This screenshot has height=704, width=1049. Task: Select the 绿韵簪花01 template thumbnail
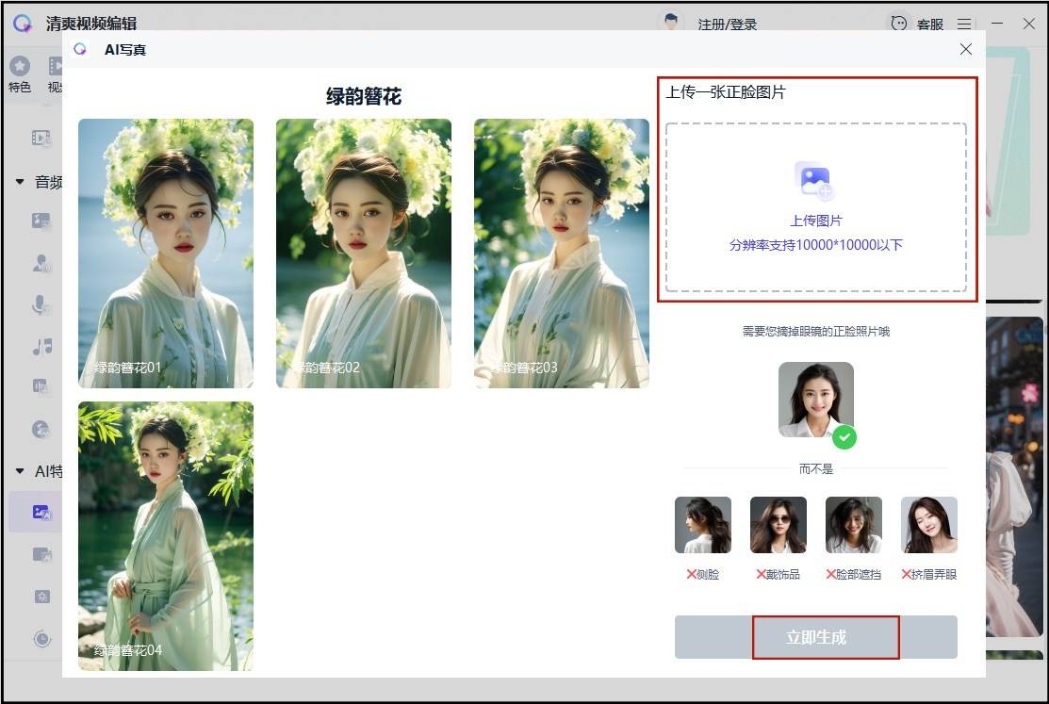pos(166,253)
